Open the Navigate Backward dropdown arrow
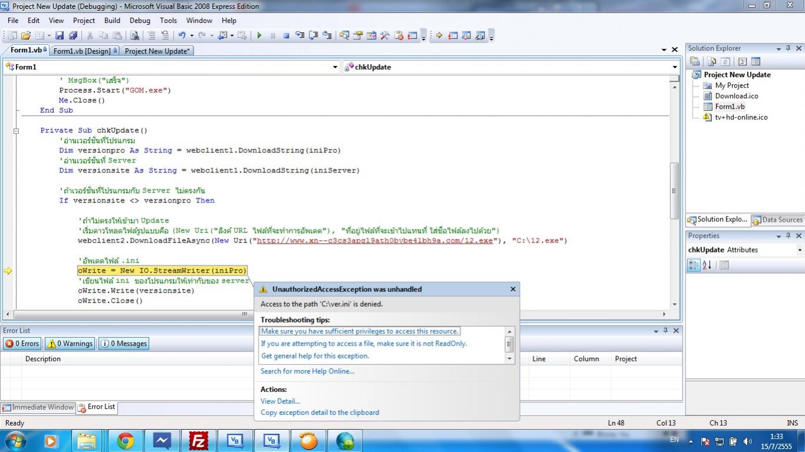 tap(232, 35)
